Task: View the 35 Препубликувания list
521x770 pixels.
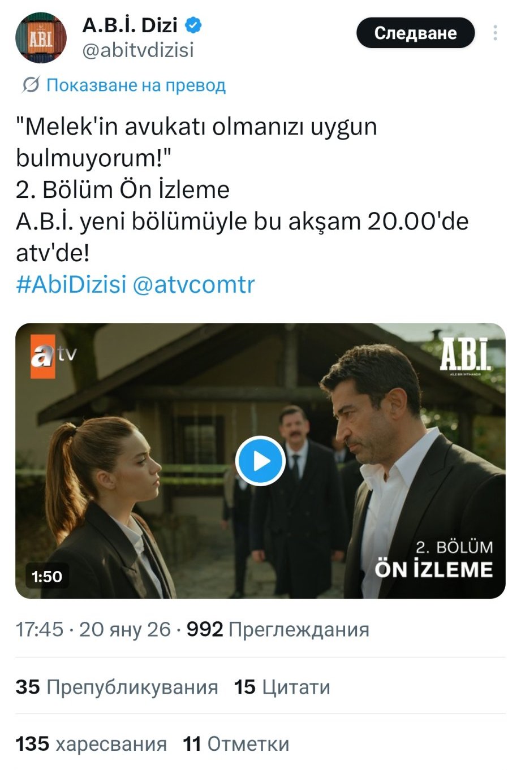Action: click(117, 687)
